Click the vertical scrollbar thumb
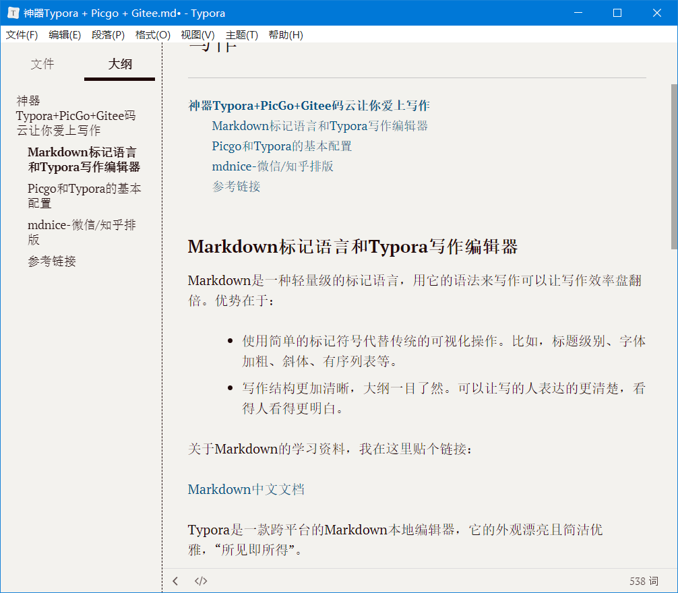 674,166
